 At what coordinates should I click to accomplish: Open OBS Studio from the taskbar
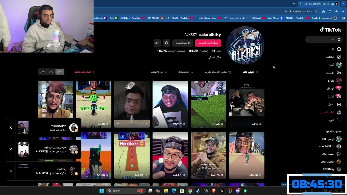230,191
